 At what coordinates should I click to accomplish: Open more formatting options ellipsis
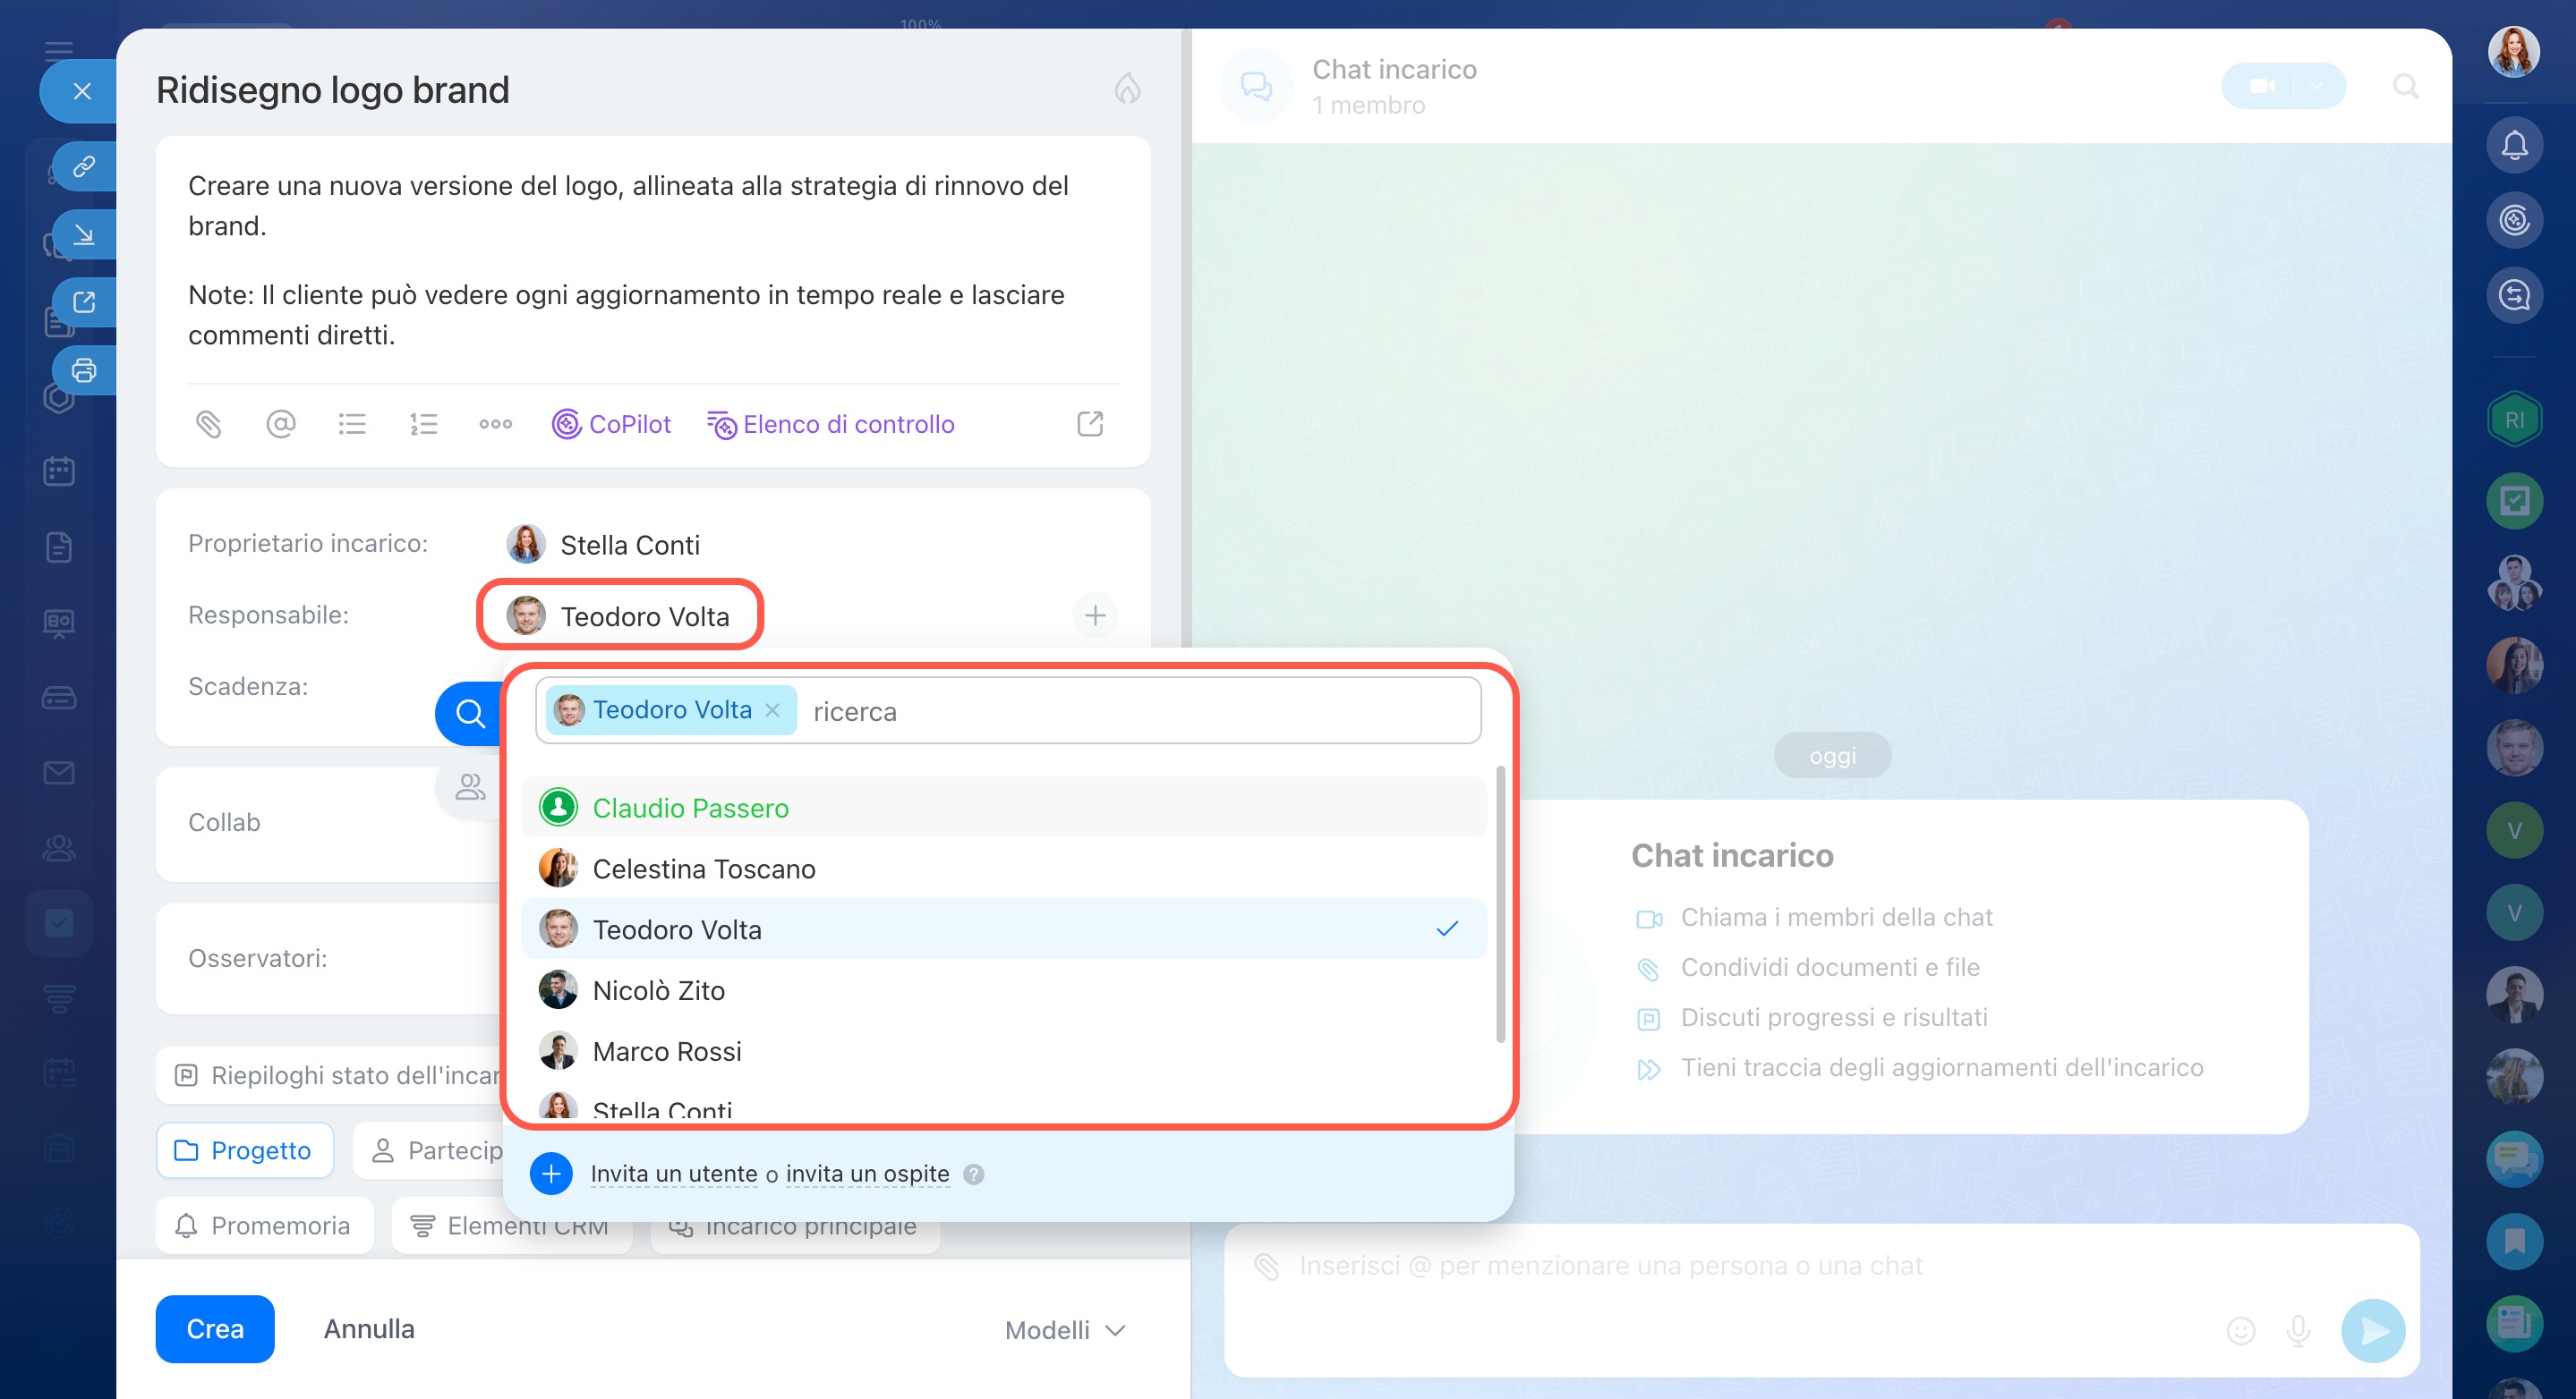(x=495, y=425)
